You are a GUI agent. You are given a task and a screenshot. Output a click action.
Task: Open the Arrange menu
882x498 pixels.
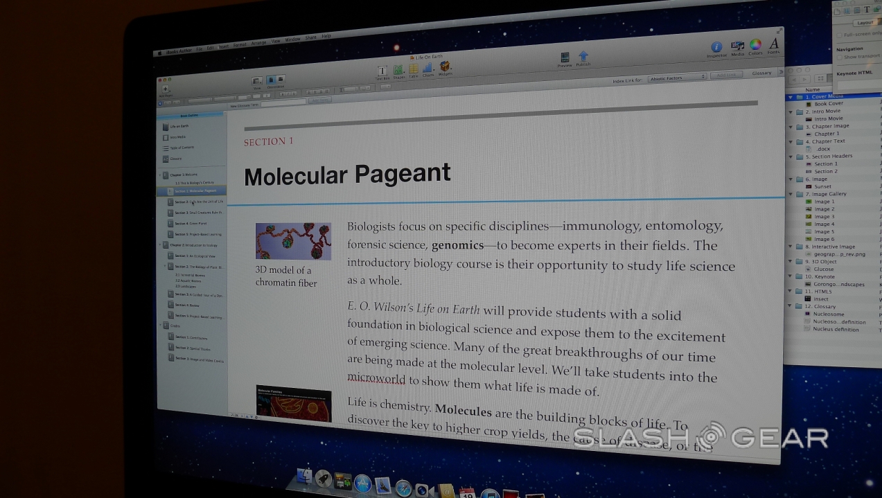point(258,43)
